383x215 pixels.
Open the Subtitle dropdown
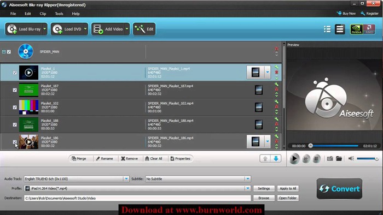tap(248, 179)
